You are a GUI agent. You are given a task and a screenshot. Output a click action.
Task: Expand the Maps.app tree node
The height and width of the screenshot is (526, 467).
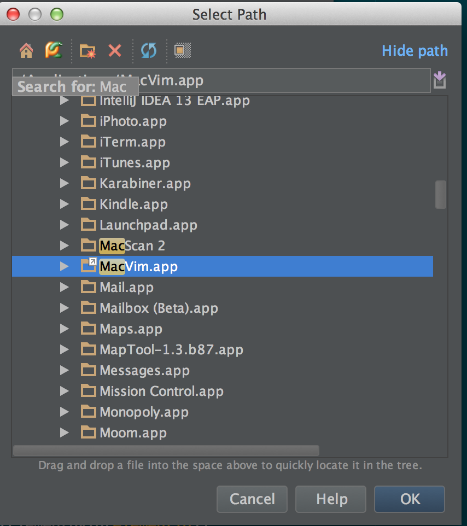point(64,329)
